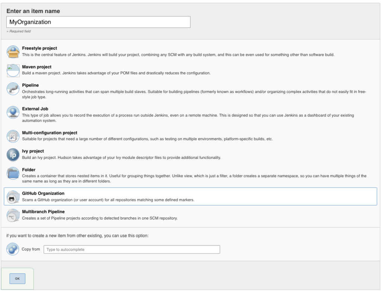Select Freestyle project title
This screenshot has height=291, width=381.
pos(39,48)
